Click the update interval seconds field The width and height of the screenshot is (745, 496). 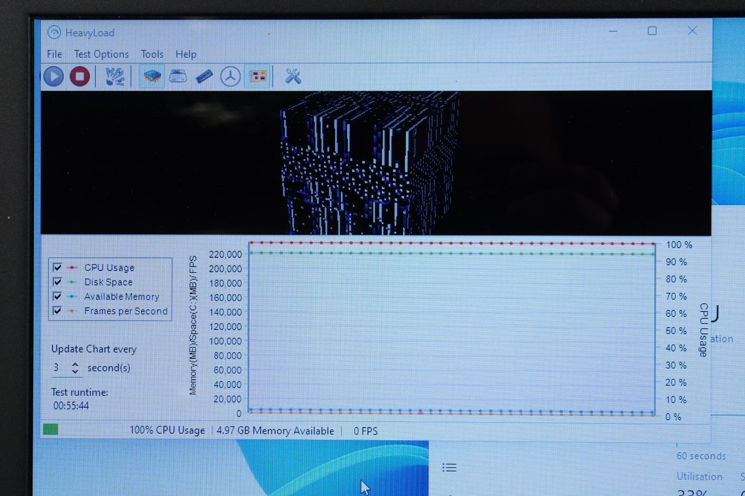click(x=60, y=368)
